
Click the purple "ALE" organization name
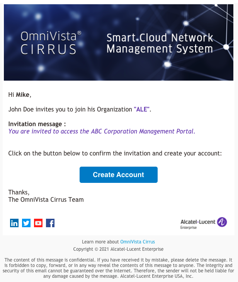tap(142, 109)
